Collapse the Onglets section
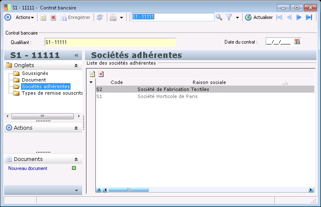 tap(76, 65)
